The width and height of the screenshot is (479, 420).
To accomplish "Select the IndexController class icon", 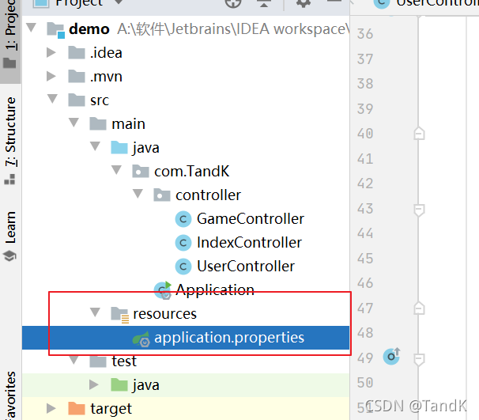I will click(x=183, y=243).
